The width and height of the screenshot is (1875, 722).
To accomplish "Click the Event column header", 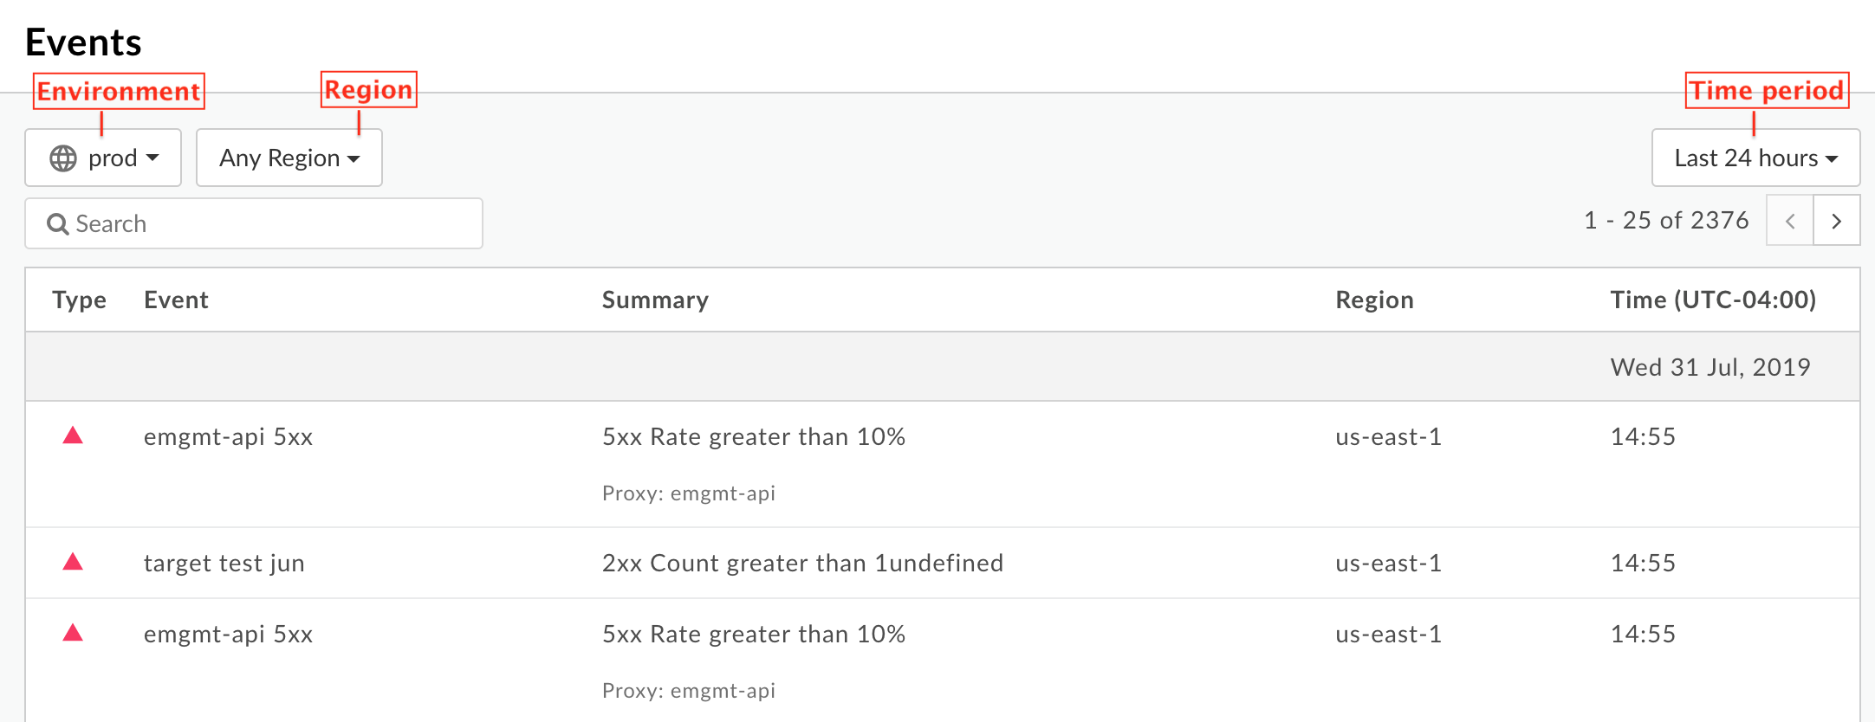I will click(177, 300).
